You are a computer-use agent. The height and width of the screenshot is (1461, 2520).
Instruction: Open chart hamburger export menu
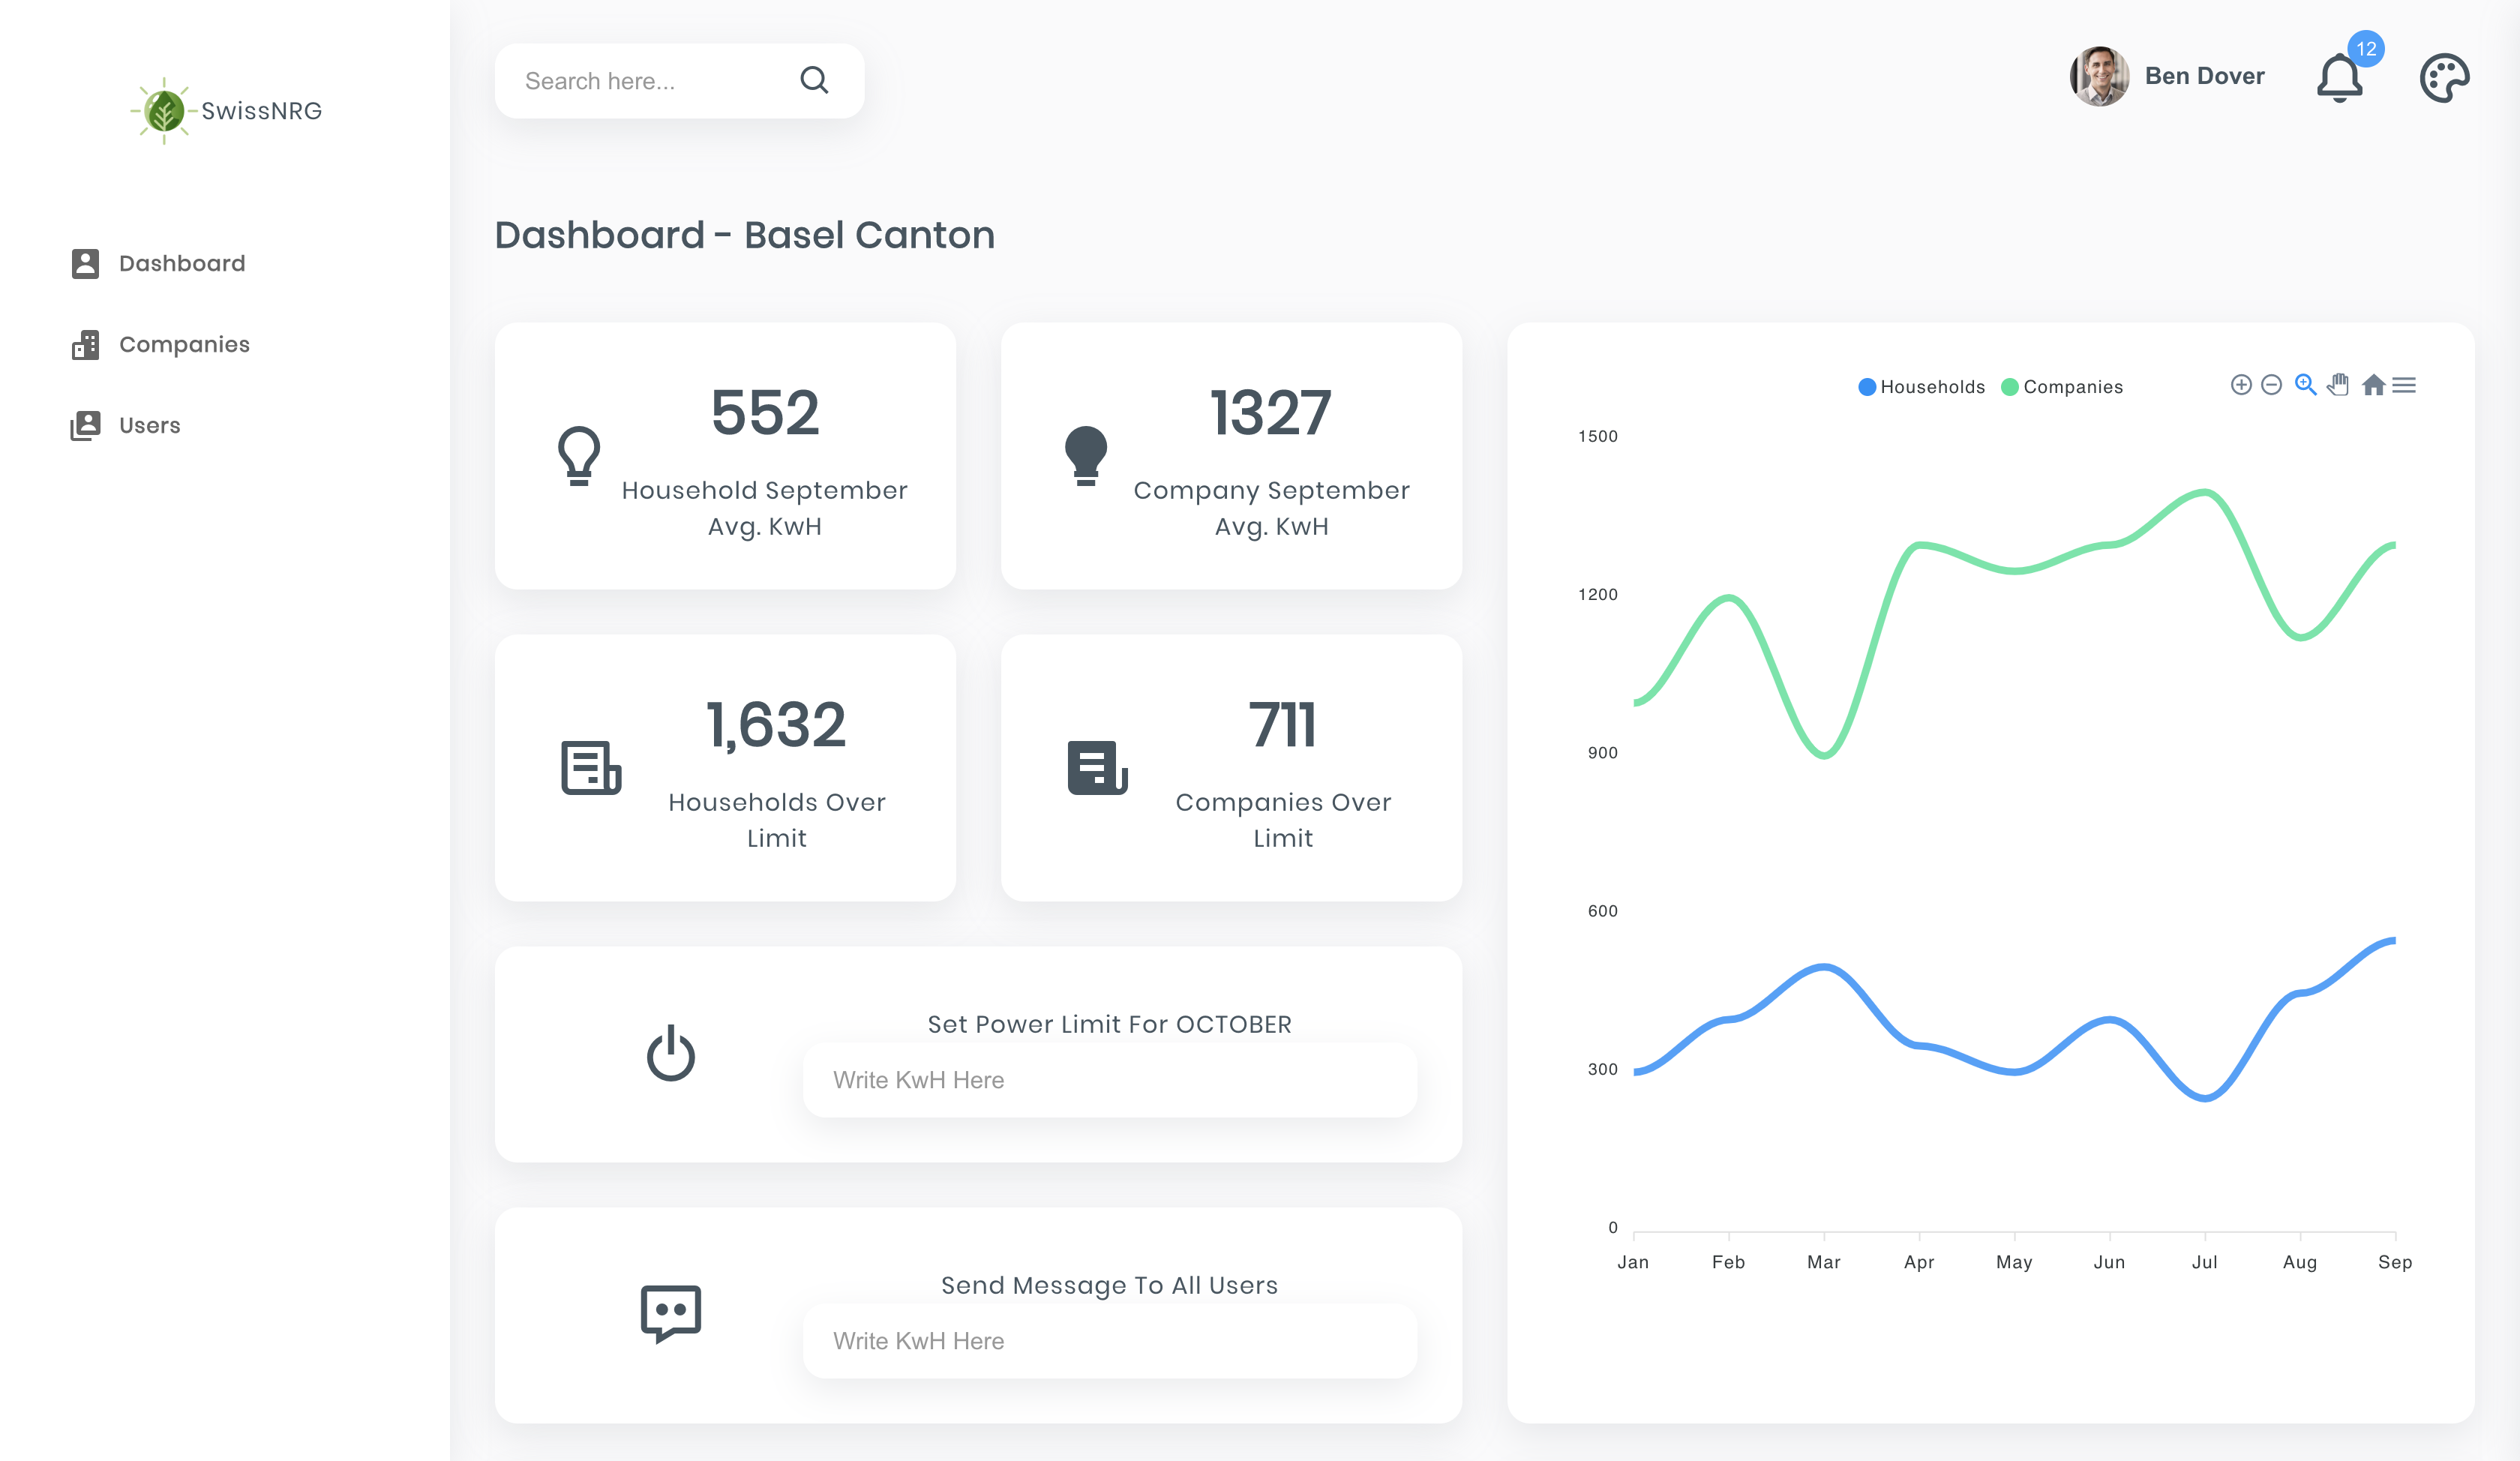(2405, 385)
